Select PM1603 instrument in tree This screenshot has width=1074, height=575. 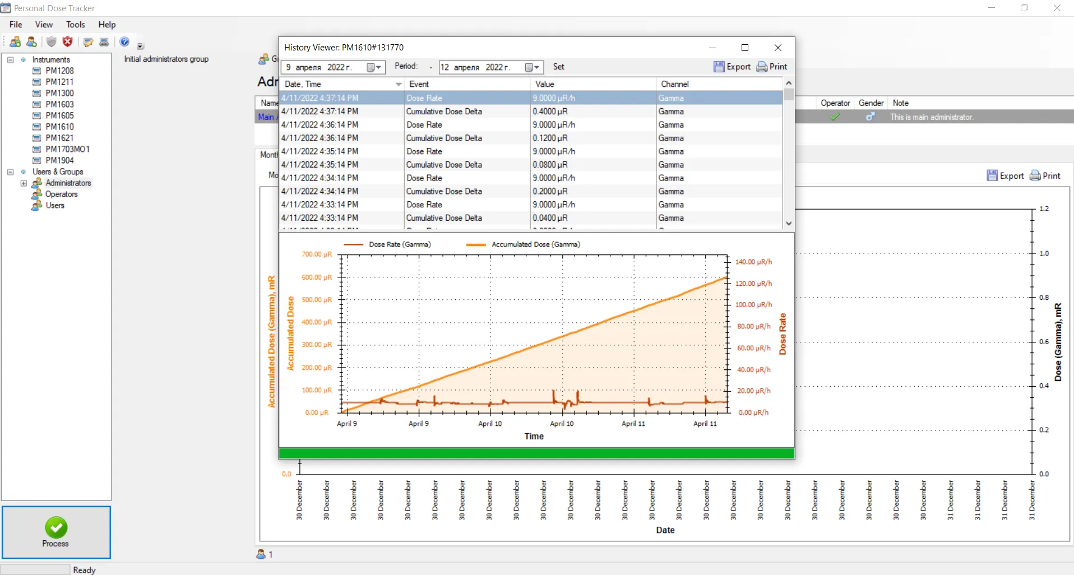(x=59, y=104)
